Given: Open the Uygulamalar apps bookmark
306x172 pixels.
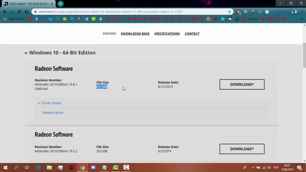Looking at the screenshot, I should [x=13, y=19].
